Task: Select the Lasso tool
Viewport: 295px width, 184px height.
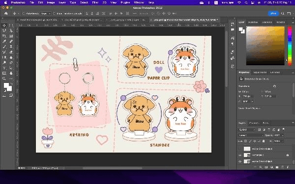Action: (4, 30)
